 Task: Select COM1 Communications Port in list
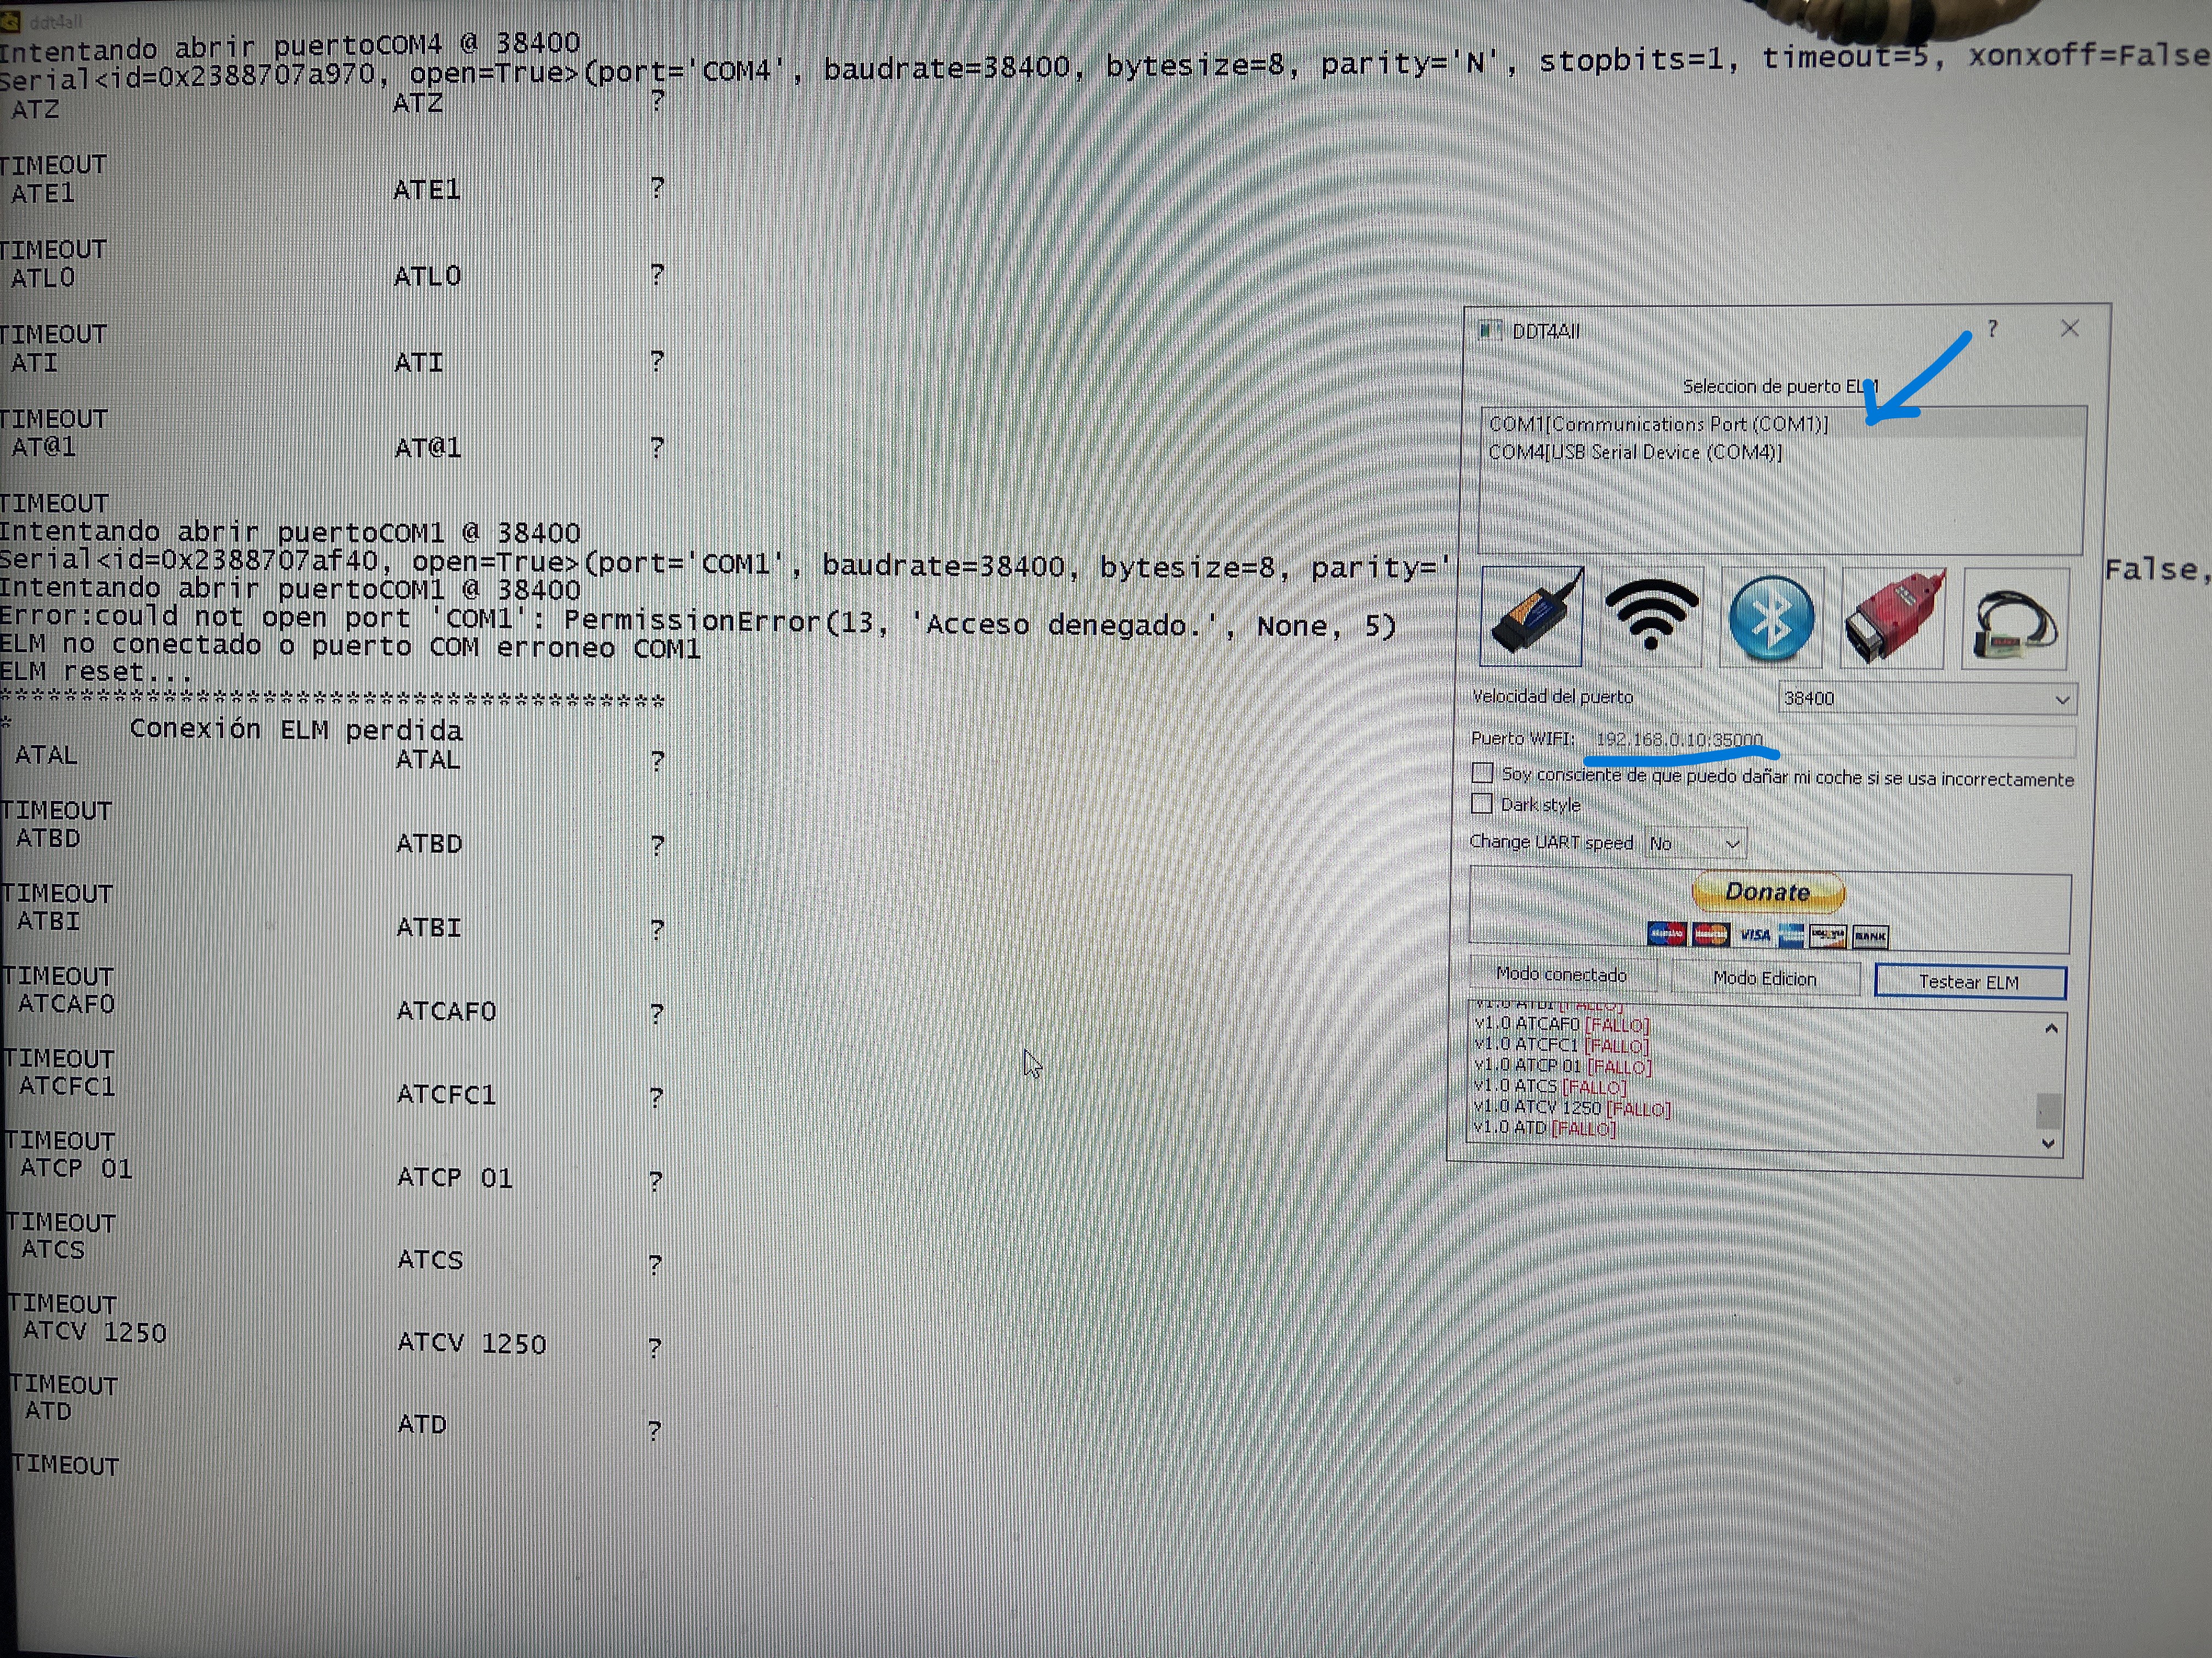click(1658, 424)
